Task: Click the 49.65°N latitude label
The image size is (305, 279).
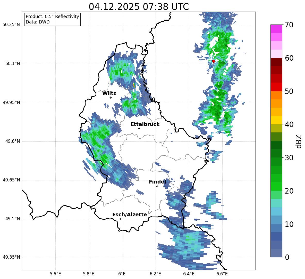Action: 11,180
